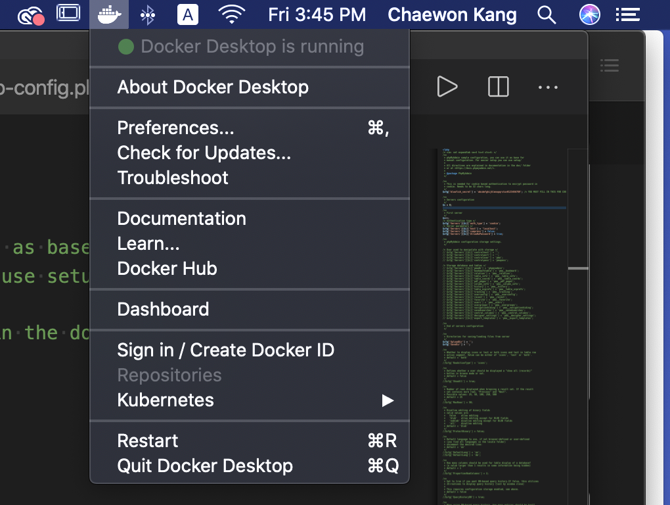Open the display mirroring menu bar icon
The height and width of the screenshot is (505, 670).
[x=68, y=13]
